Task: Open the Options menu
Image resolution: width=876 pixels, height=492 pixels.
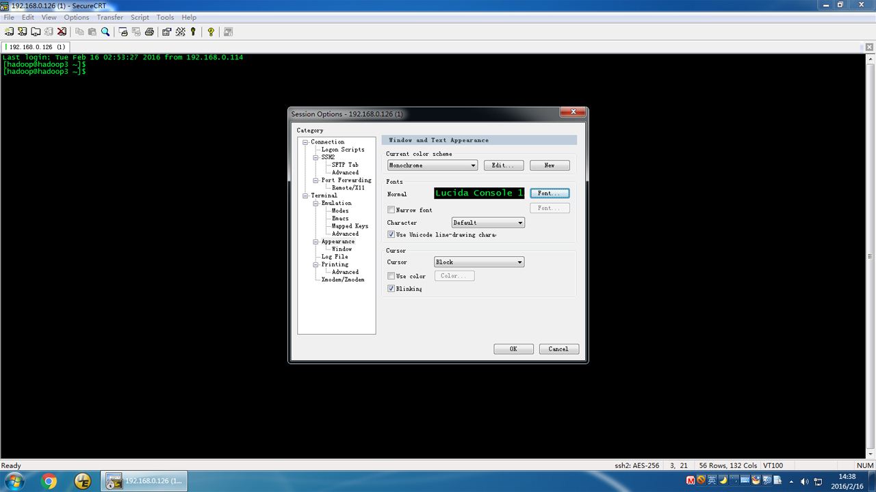Action: pyautogui.click(x=77, y=17)
